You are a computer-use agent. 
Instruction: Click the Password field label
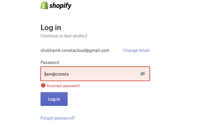tap(50, 62)
